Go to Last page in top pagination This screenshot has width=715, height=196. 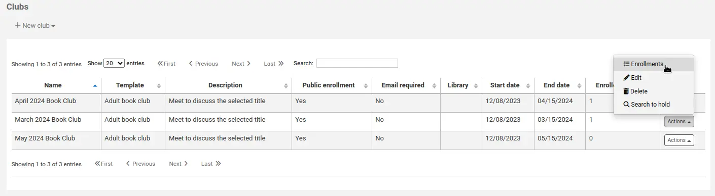274,64
